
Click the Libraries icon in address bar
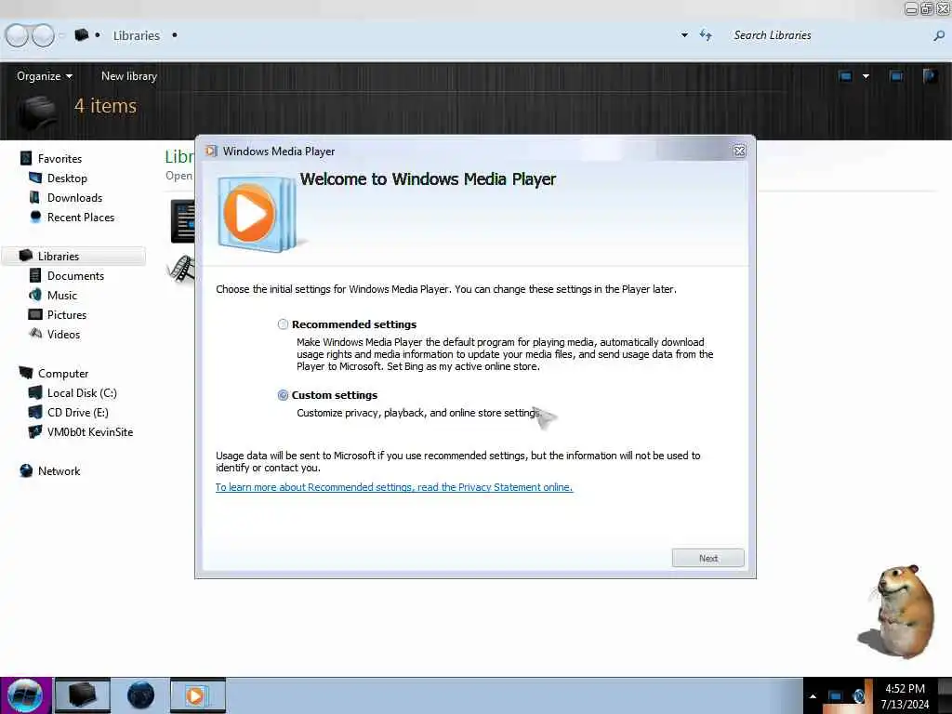pyautogui.click(x=82, y=34)
